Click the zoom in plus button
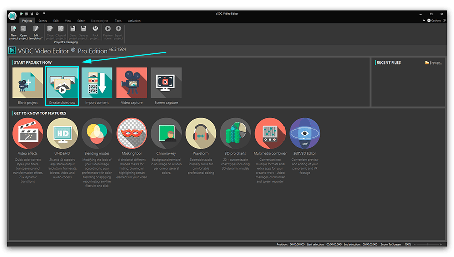Screen dimensions: 454x257 (x=441, y=244)
